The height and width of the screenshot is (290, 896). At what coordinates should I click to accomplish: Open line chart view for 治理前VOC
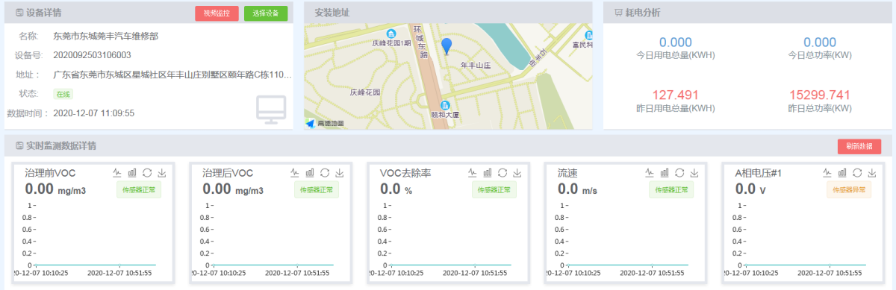click(x=117, y=173)
